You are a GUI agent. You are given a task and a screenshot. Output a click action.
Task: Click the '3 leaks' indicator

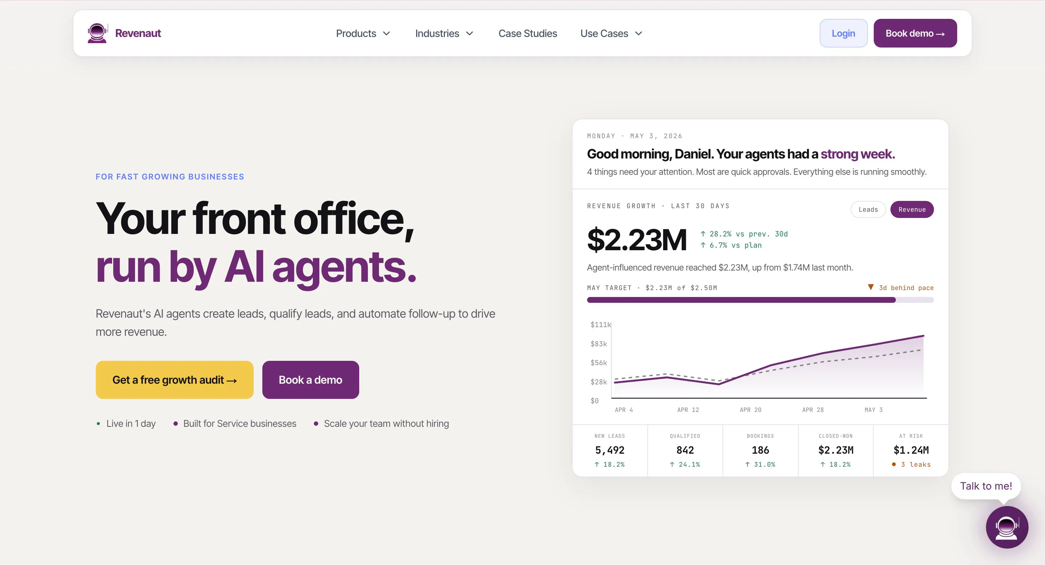(x=911, y=465)
